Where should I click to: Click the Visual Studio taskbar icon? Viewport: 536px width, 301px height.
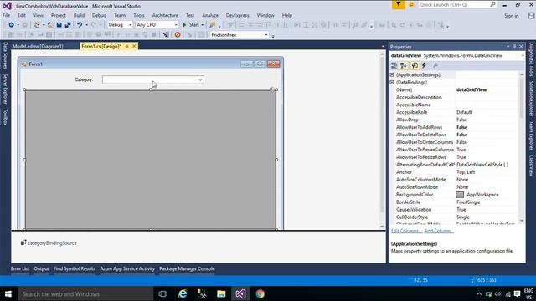click(240, 293)
